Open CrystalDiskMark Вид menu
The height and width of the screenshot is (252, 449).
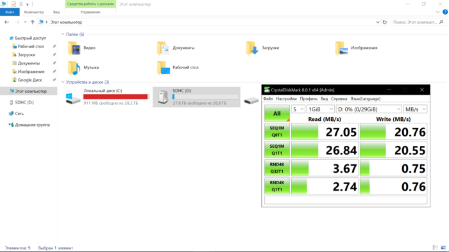coord(324,98)
